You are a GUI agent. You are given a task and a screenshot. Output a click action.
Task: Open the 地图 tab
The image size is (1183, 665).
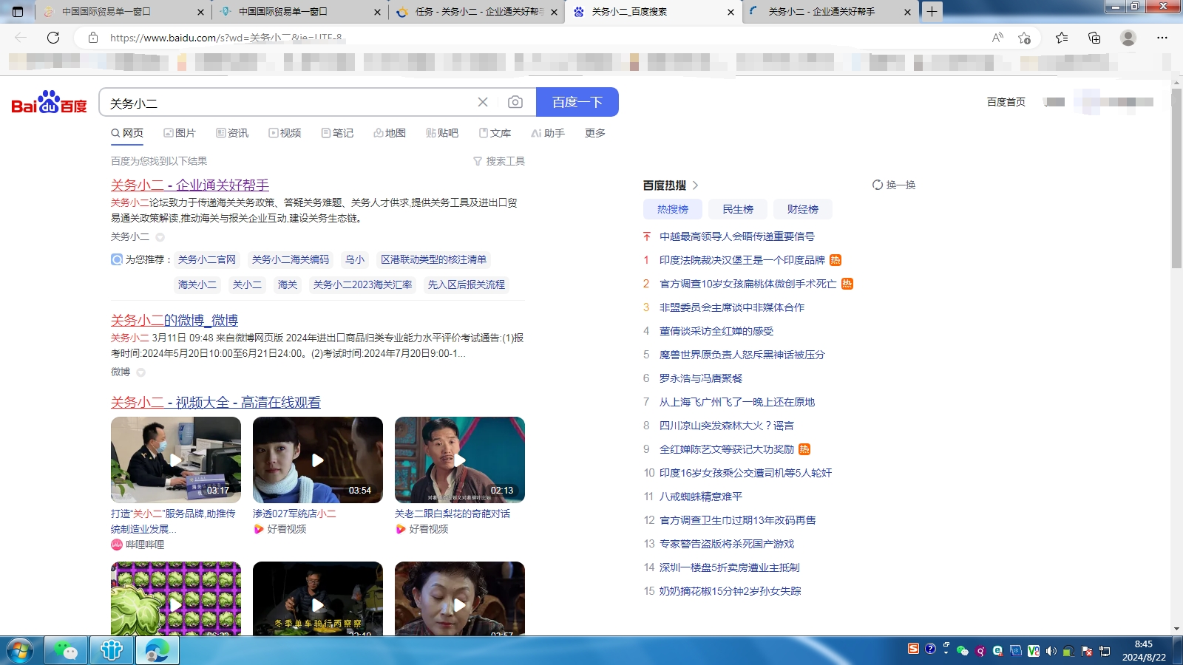pyautogui.click(x=390, y=133)
